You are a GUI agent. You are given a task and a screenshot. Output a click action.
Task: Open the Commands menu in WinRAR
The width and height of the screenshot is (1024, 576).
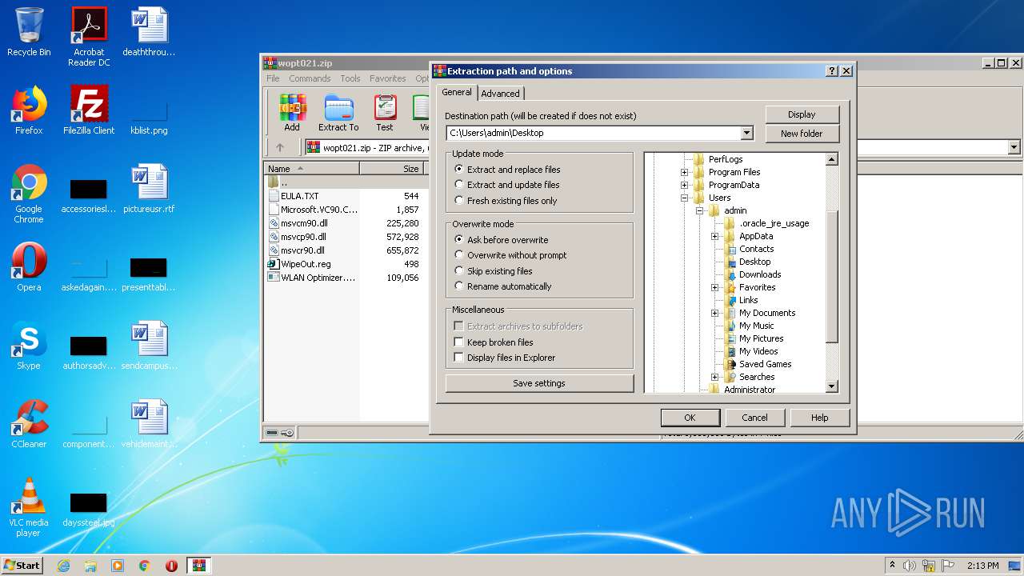(310, 78)
